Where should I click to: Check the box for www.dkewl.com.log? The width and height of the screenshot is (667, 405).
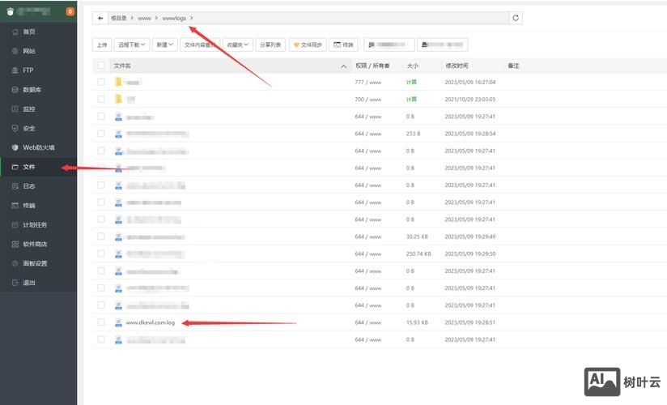click(x=101, y=322)
